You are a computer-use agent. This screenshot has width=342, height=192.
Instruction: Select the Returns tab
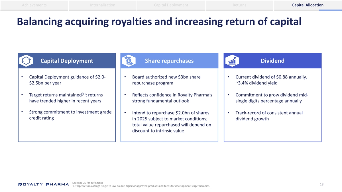[239, 5]
